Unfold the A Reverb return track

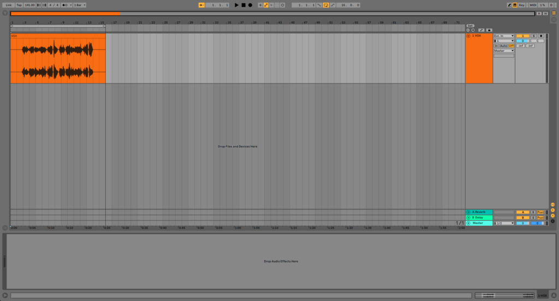click(468, 212)
